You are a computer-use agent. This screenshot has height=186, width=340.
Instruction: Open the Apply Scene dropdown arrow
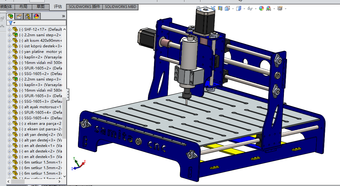pyautogui.click(x=274, y=9)
